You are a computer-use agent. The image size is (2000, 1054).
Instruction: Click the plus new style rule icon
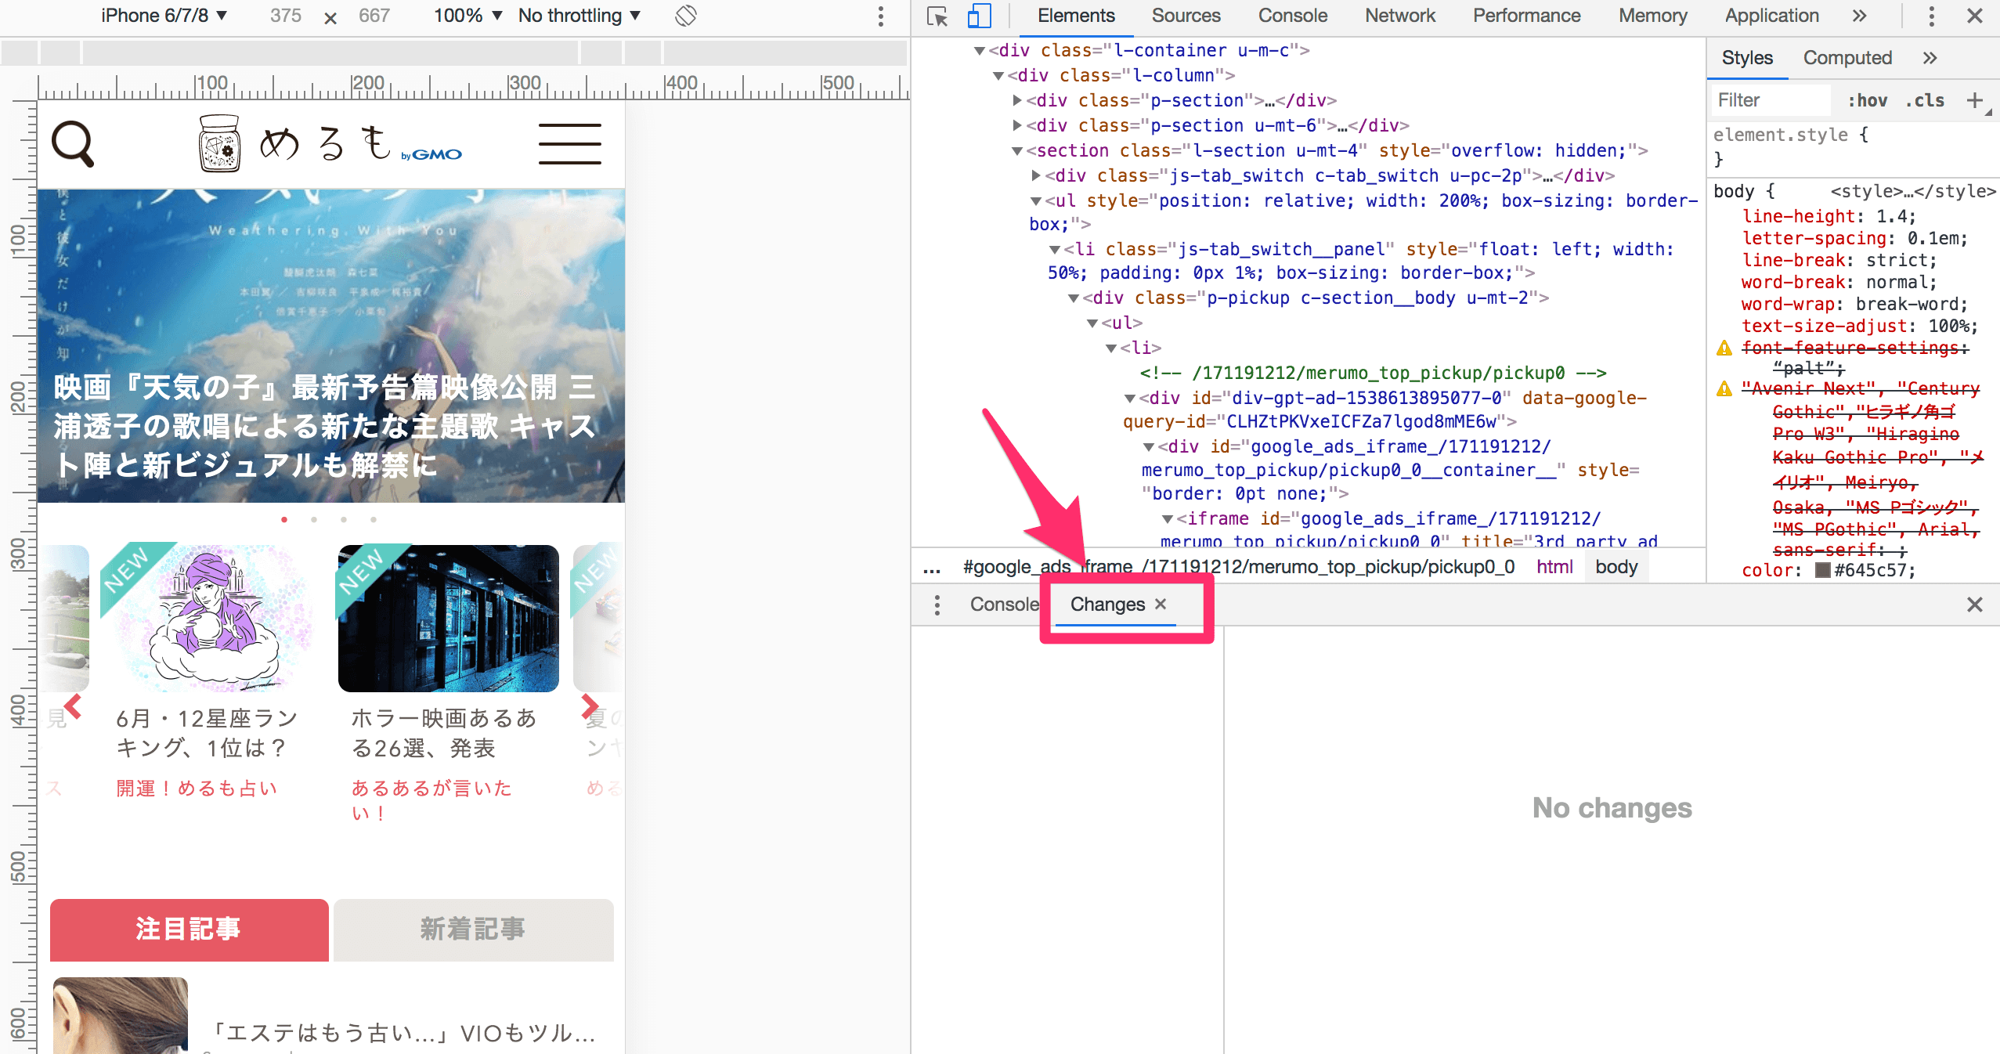1974,100
